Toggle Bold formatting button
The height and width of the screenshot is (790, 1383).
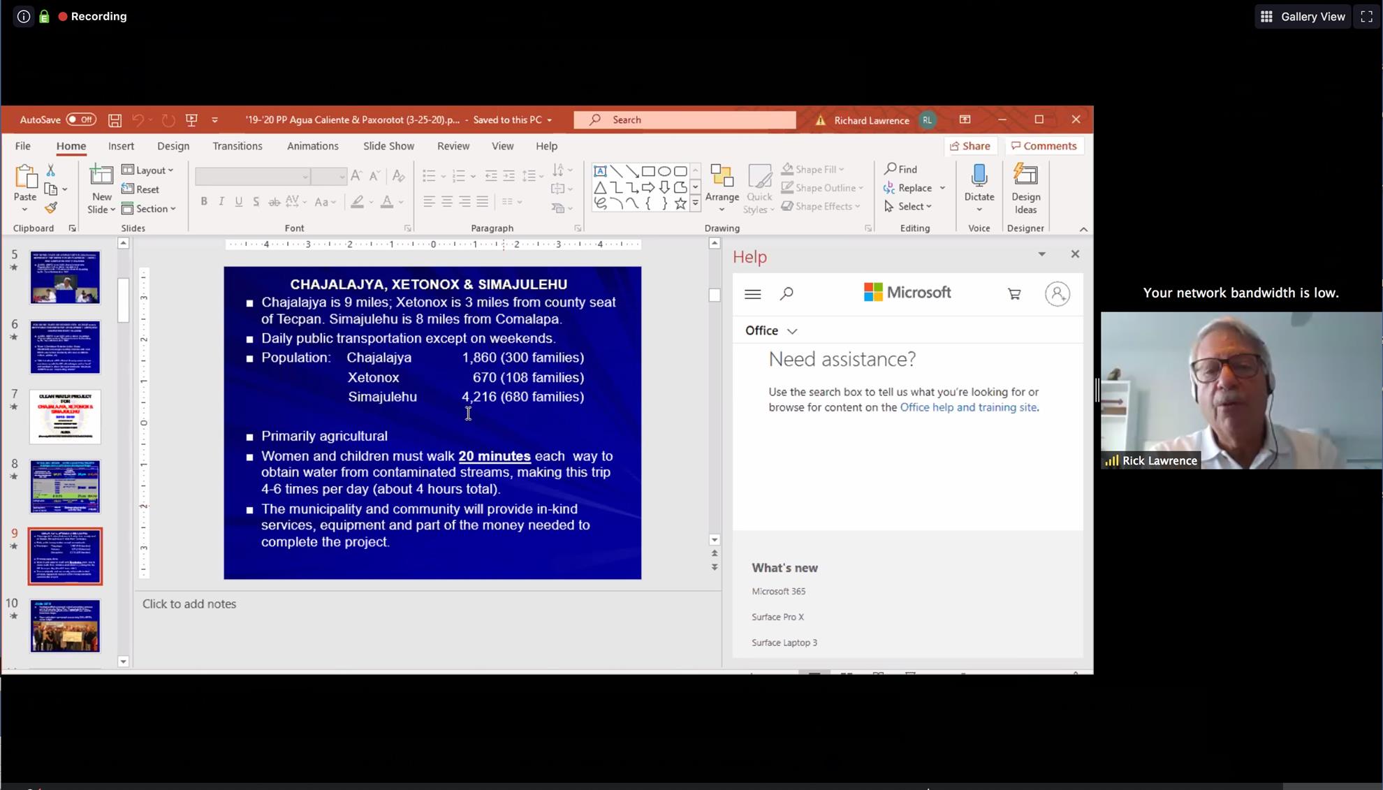203,201
